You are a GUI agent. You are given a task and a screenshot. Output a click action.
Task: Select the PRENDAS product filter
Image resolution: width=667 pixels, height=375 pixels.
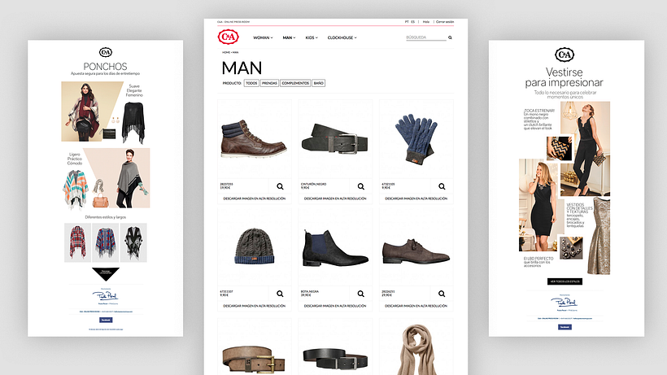coord(269,83)
